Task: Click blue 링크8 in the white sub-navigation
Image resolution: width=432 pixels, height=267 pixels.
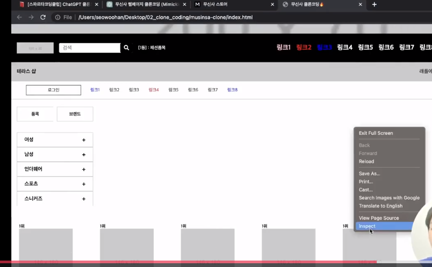Action: (232, 90)
